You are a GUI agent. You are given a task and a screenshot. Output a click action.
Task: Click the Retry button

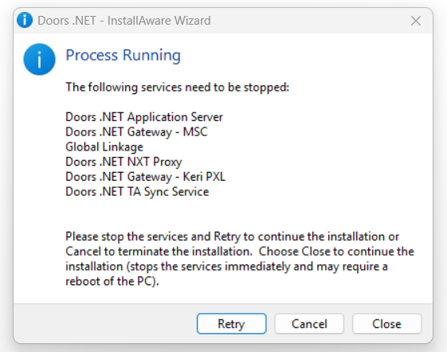click(232, 324)
